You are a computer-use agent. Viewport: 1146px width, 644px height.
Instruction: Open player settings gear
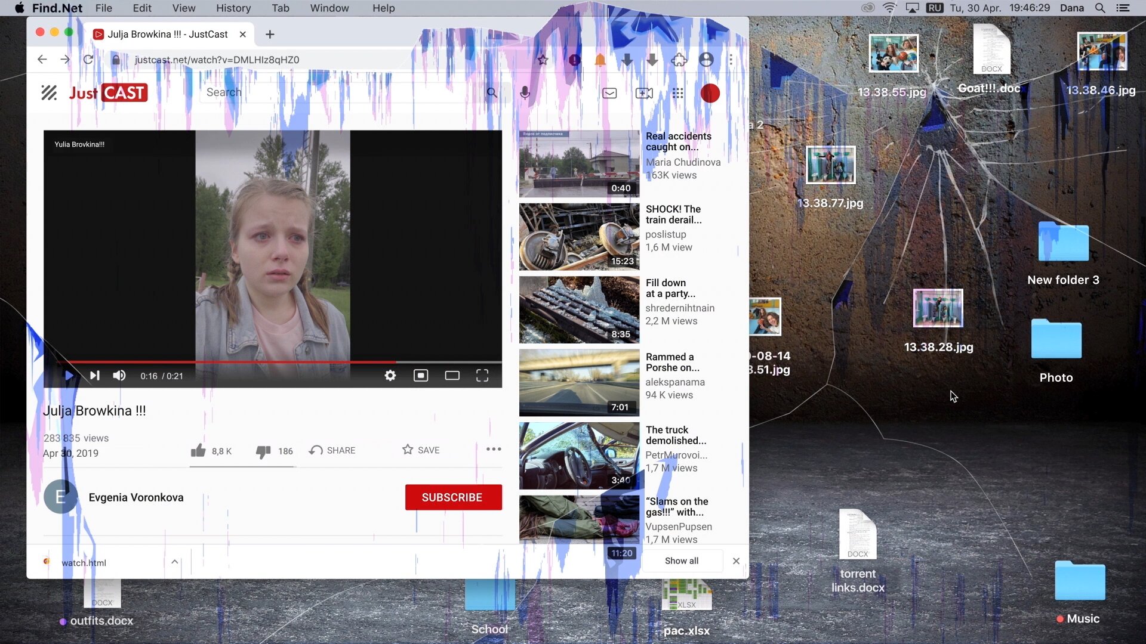(x=390, y=376)
